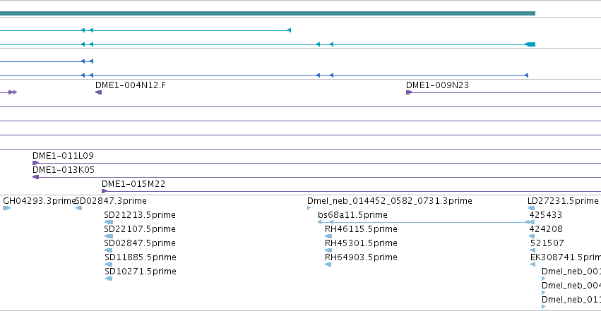601x311 pixels.
Task: Click the glyph under SD10271.5prime
Action: coord(109,279)
